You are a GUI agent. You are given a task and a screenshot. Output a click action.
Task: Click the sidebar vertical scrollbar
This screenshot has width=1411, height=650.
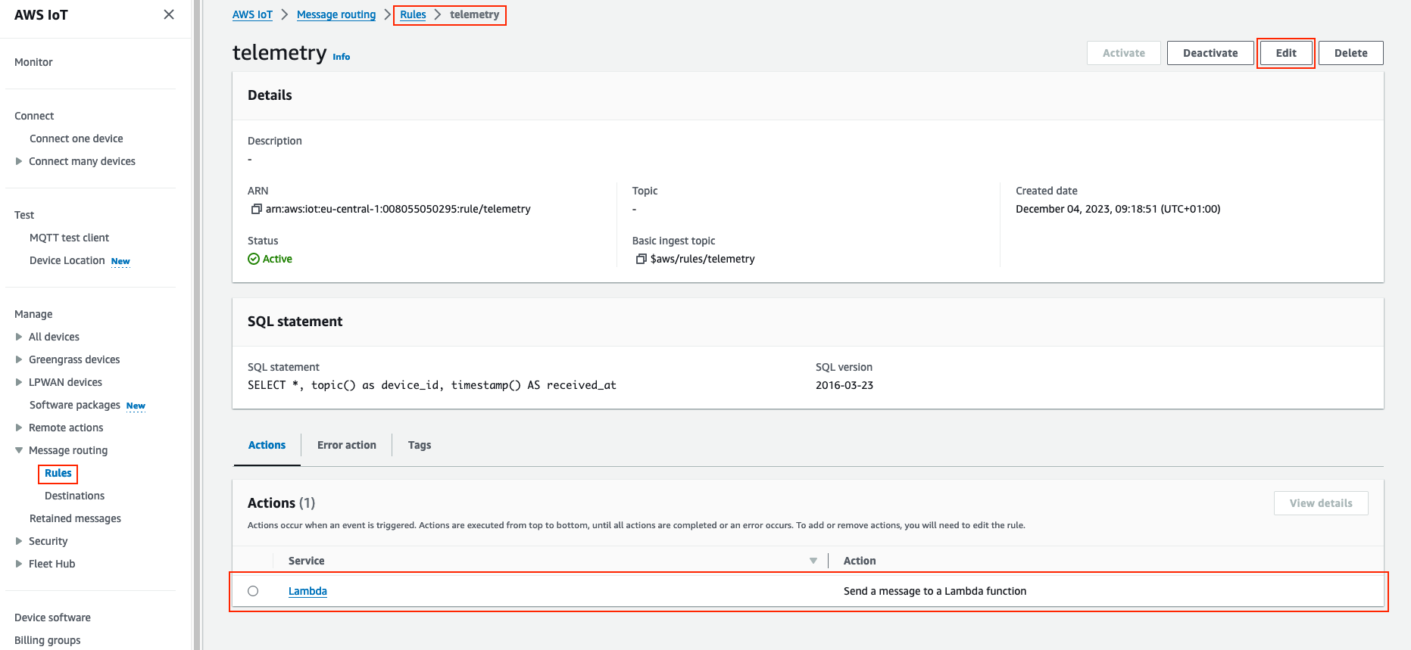(x=197, y=325)
